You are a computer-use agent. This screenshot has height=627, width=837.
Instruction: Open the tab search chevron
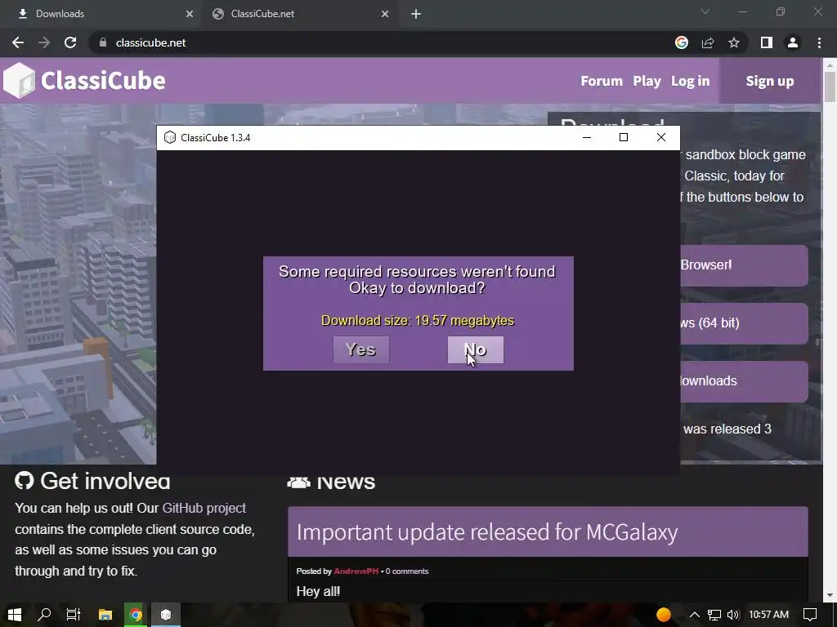705,11
